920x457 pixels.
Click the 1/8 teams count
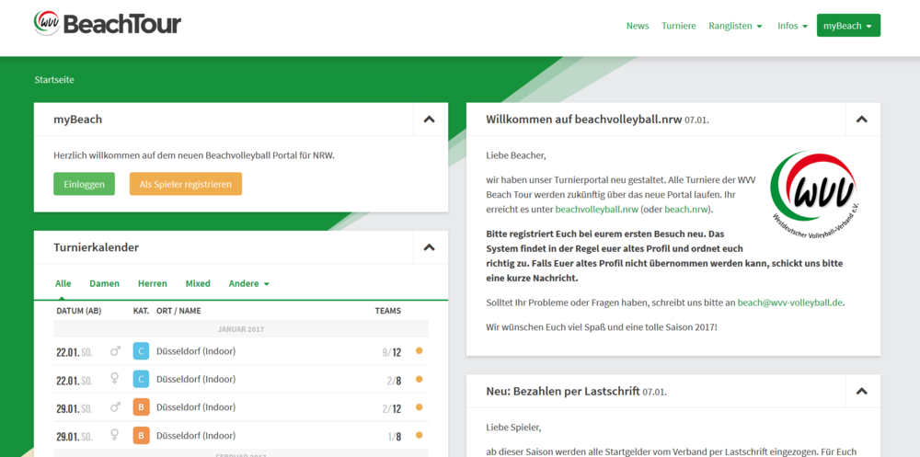(395, 436)
